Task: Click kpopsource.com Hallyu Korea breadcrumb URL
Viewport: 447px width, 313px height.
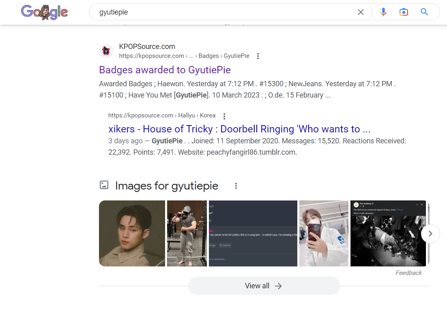Action: pos(161,115)
